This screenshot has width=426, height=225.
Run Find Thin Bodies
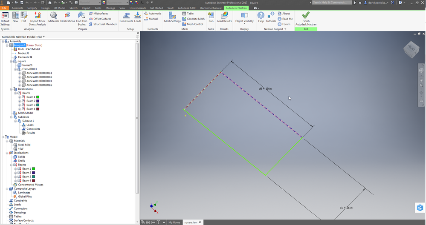pos(81,19)
